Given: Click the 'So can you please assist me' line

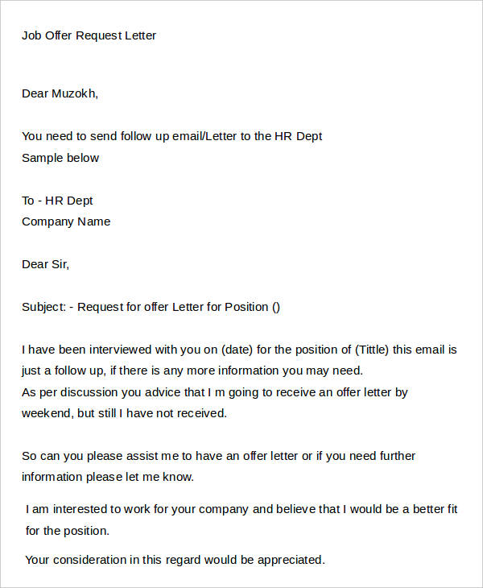Looking at the screenshot, I should 218,456.
